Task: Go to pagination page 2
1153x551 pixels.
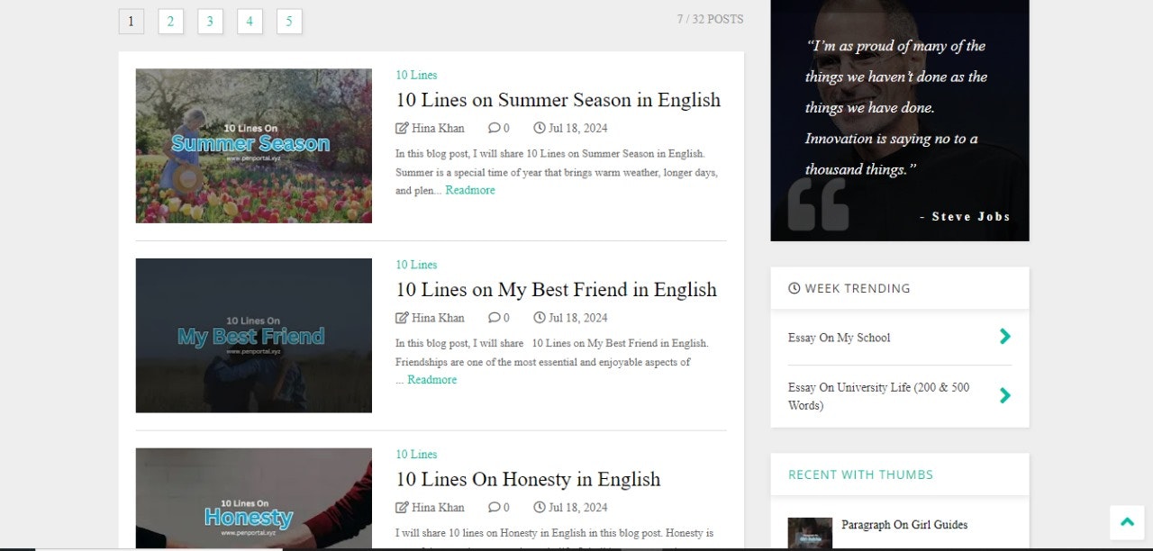Action: point(170,22)
